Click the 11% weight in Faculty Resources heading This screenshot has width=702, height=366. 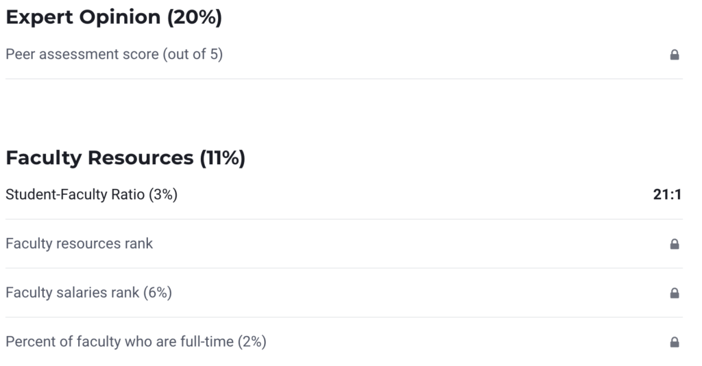pos(222,158)
